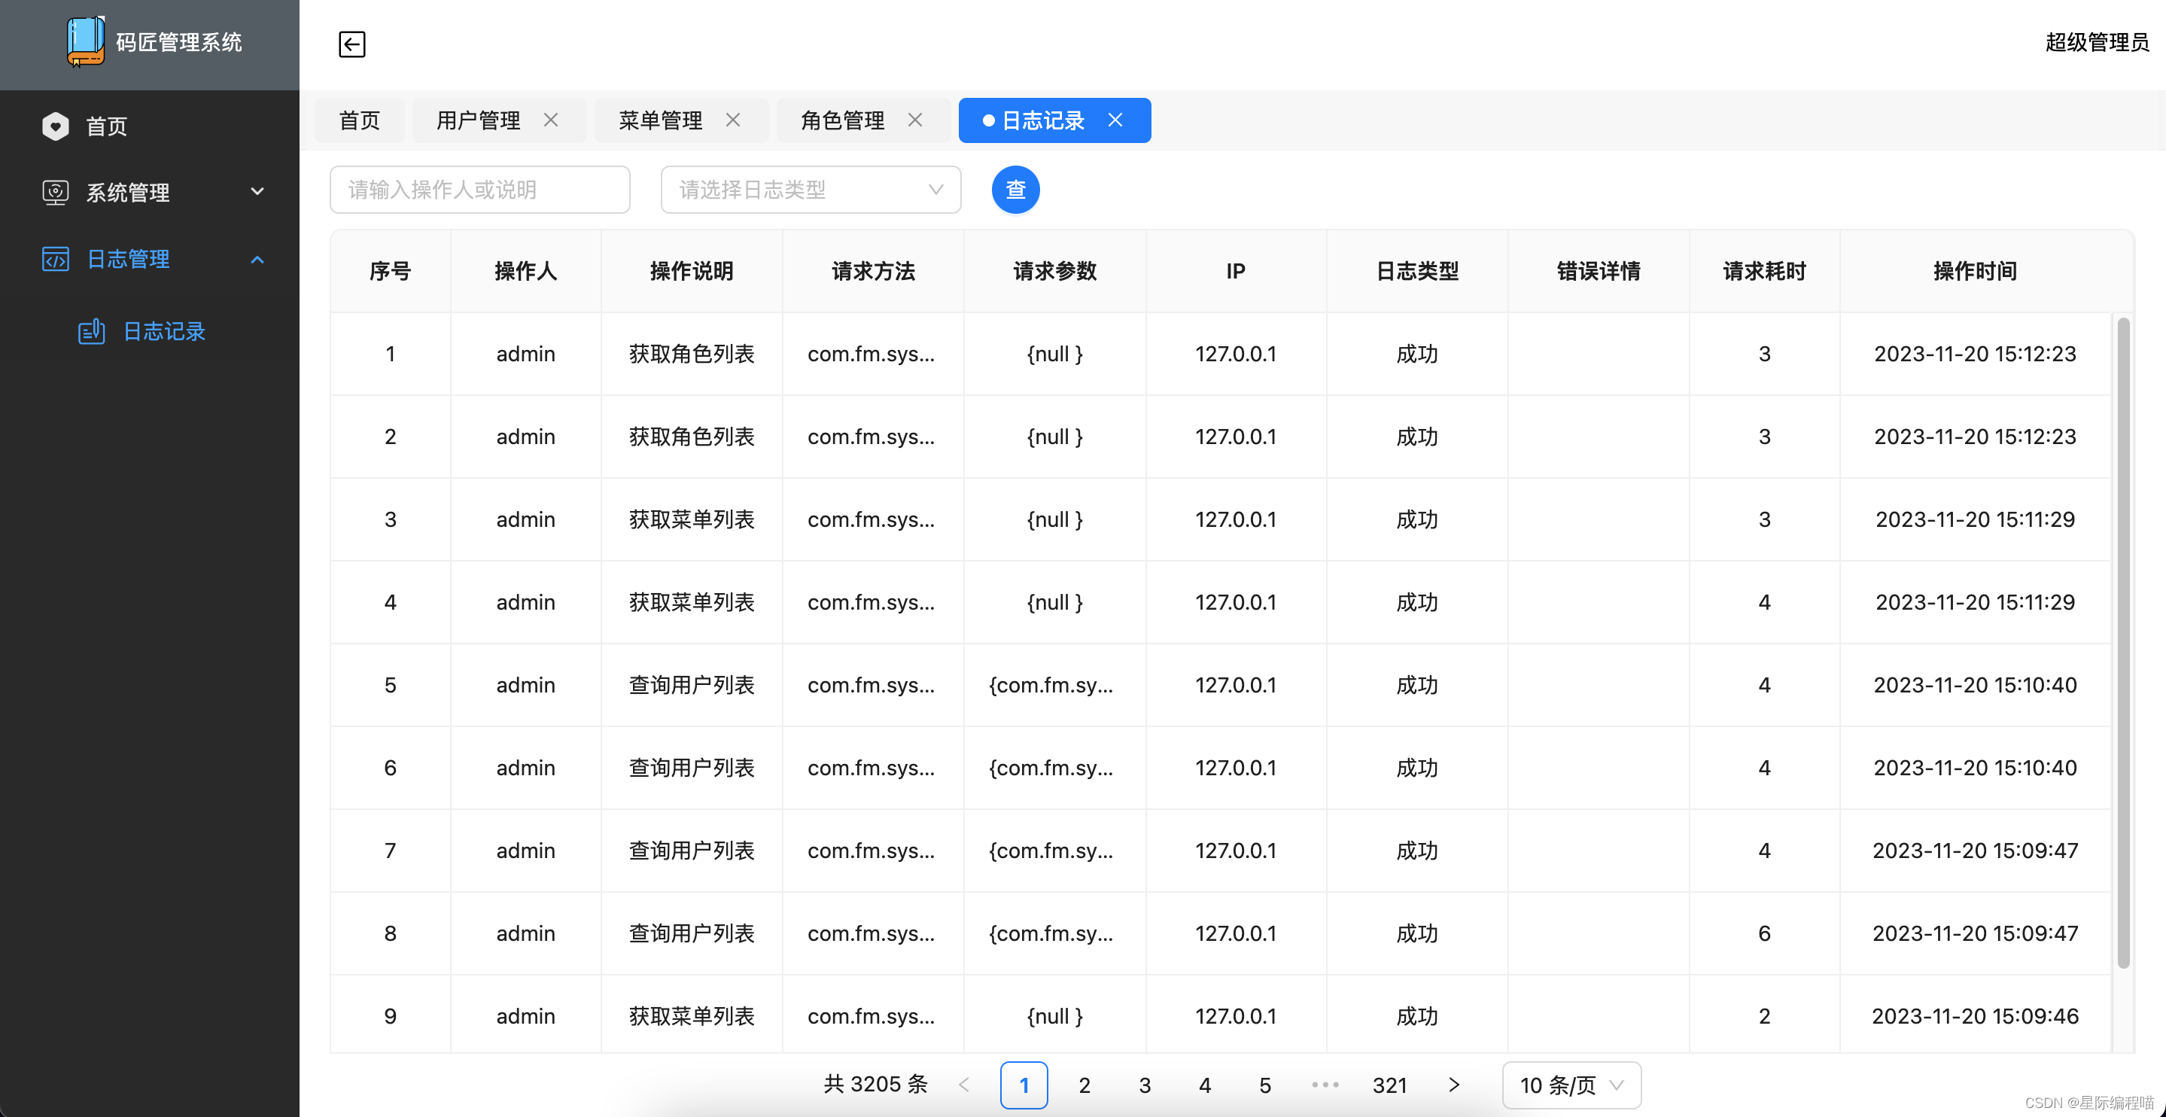
Task: Switch to the 菜单管理 tab
Action: click(661, 120)
